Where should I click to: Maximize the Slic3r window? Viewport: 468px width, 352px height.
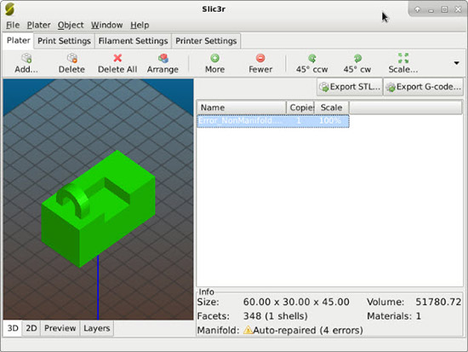tap(444, 9)
